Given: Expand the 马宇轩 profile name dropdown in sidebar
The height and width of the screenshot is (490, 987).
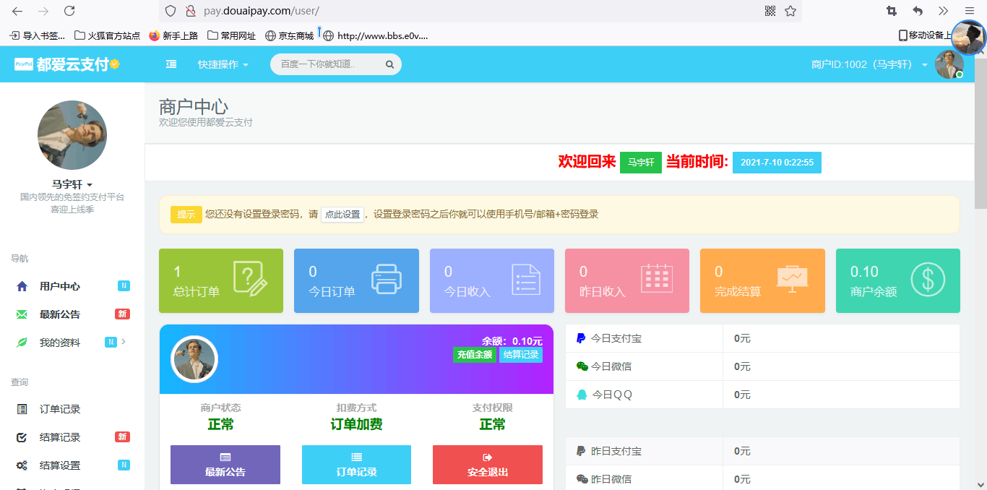Looking at the screenshot, I should pos(72,183).
